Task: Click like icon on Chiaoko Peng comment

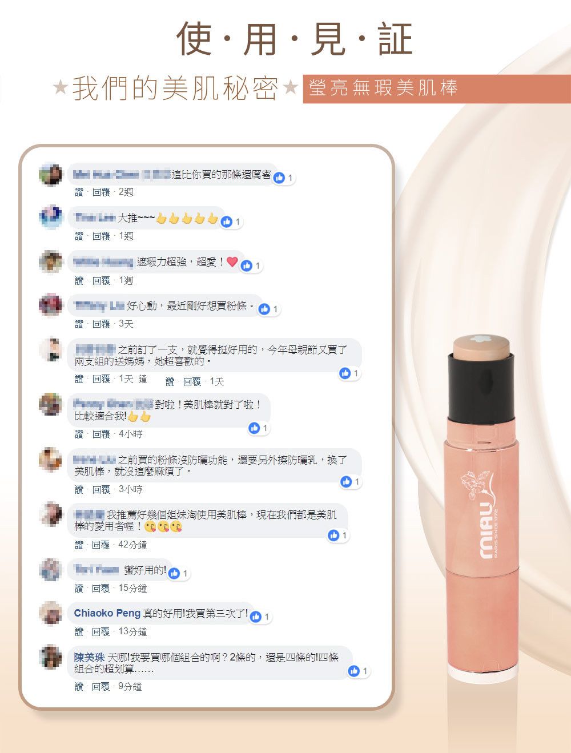Action: (256, 617)
